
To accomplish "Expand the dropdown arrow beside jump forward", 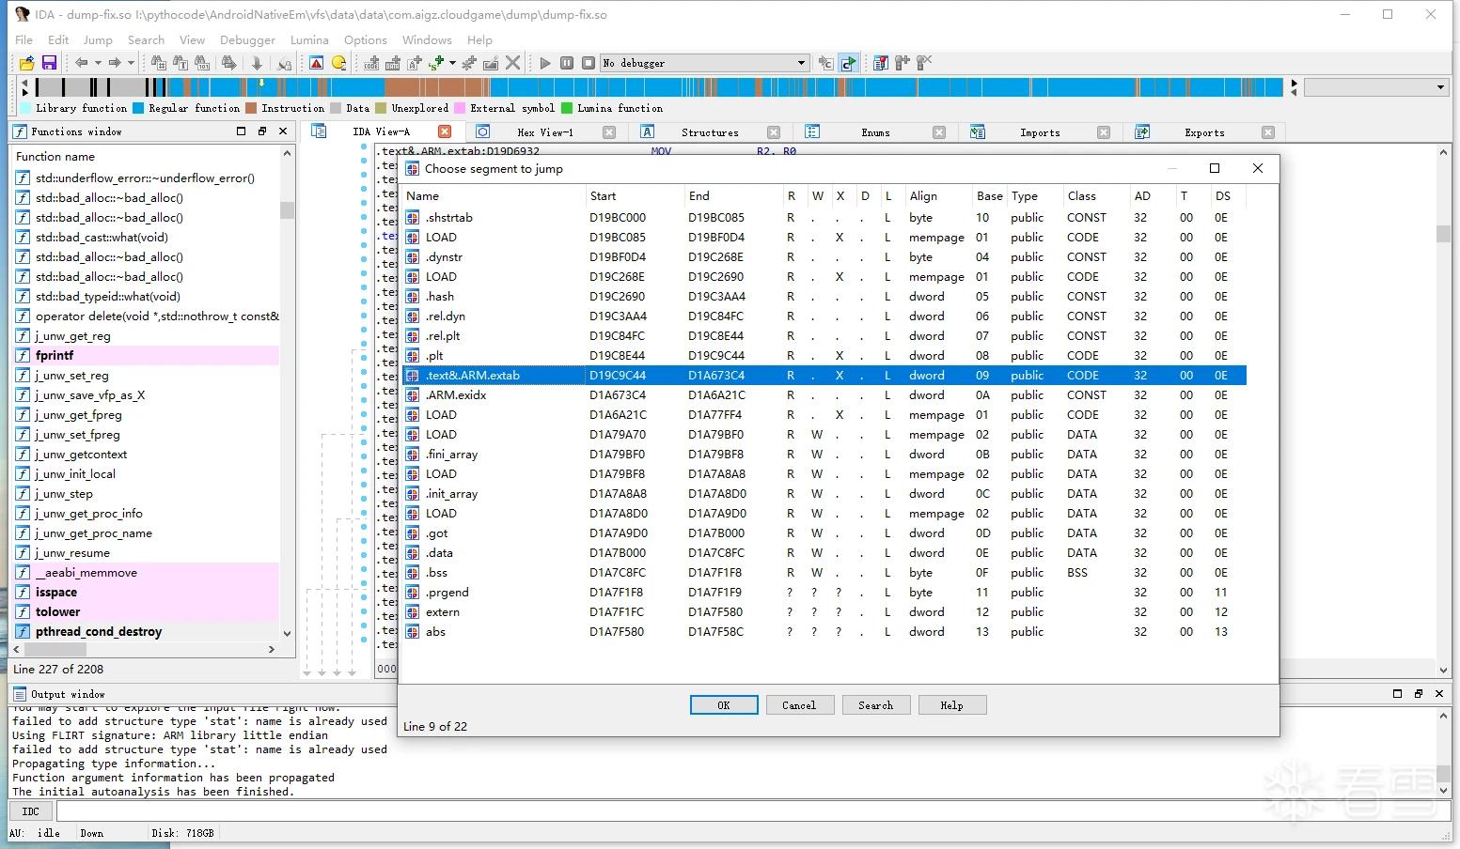I will (131, 63).
